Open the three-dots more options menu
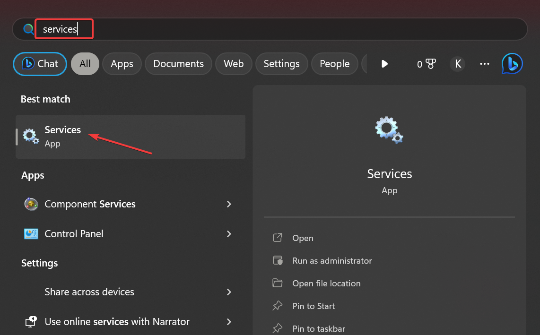Screen dimensions: 540x335 point(484,64)
